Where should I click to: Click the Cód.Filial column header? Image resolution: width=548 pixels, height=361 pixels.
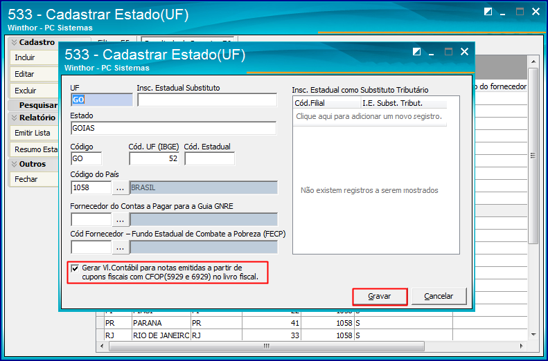327,103
